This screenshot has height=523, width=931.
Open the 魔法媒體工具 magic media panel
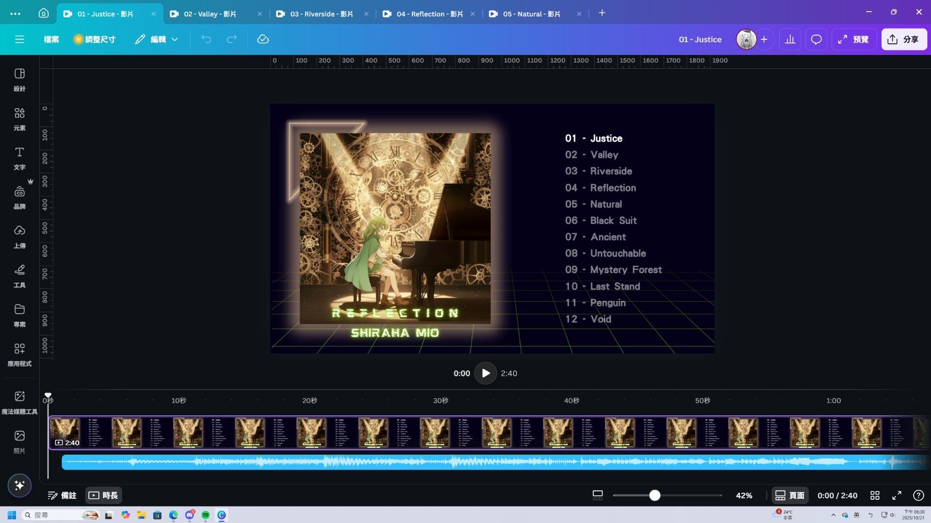[x=19, y=402]
